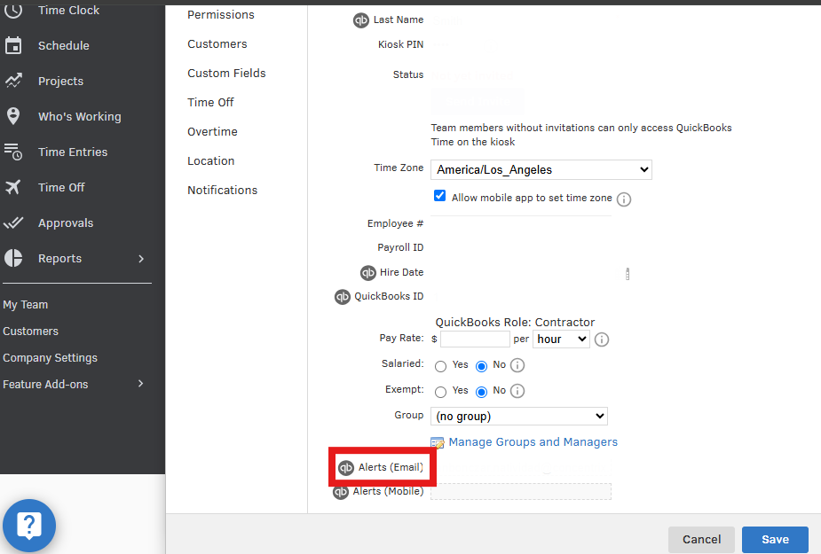The width and height of the screenshot is (821, 554).
Task: Click the Projects chart icon
Action: point(13,81)
